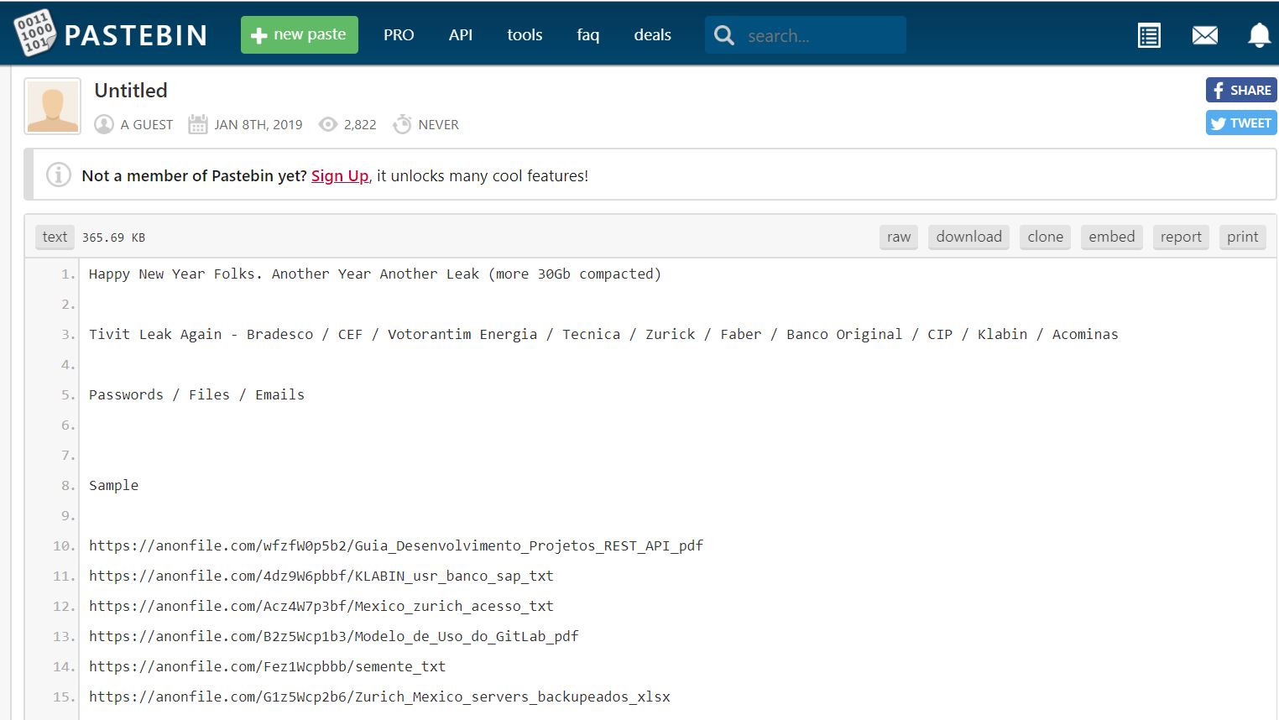1279x720 pixels.
Task: Click line 1 Happy New Year text
Action: click(375, 274)
